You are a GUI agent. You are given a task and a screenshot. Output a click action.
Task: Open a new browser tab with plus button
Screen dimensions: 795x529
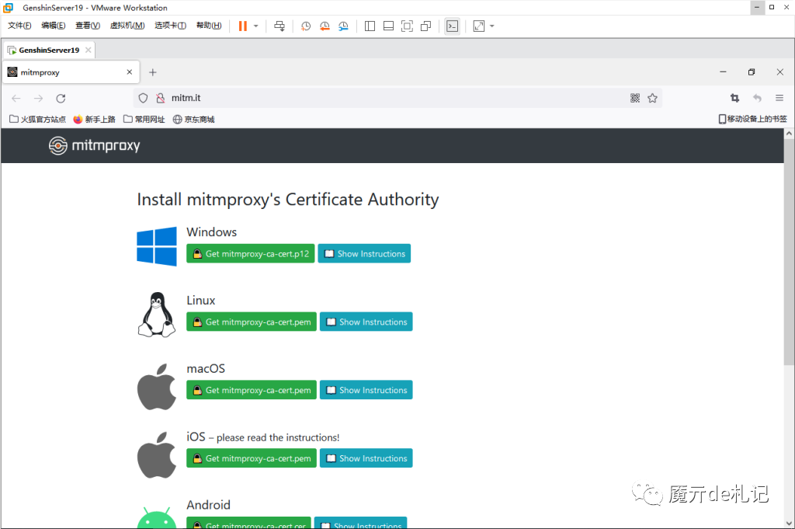point(153,72)
